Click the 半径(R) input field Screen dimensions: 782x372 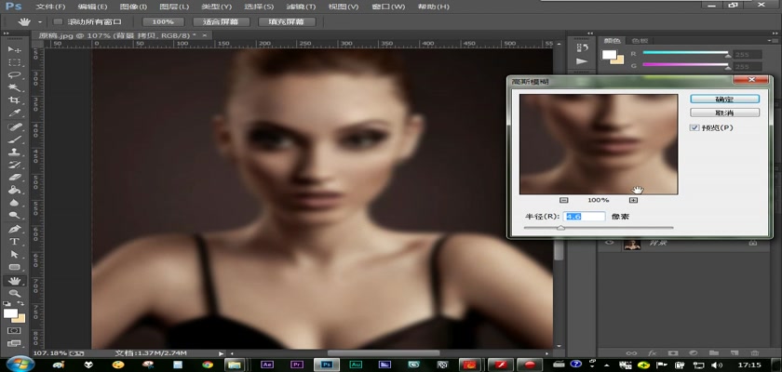[584, 217]
